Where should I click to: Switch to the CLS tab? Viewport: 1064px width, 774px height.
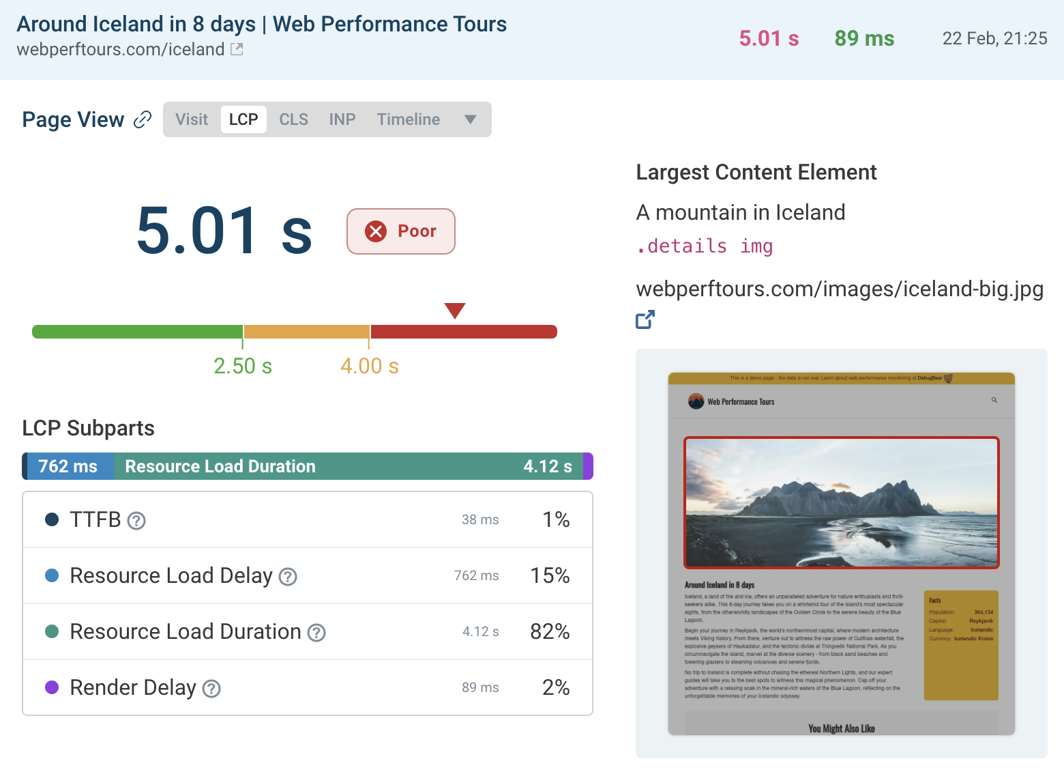coord(293,119)
